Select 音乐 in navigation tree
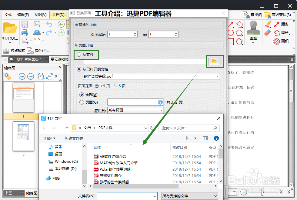297x200 pixels. [x=55, y=147]
